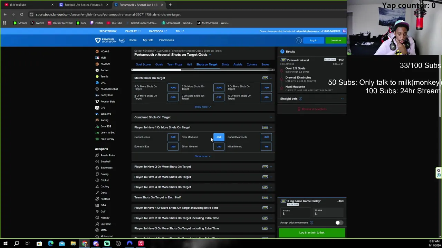This screenshot has width=442, height=248.
Task: Select the UFC sidebar icon
Action: coord(97,83)
